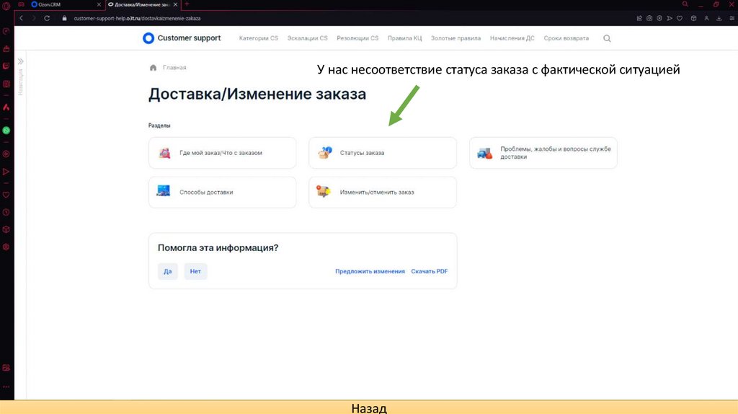Open a new tab with plus button
Image resolution: width=738 pixels, height=414 pixels.
tap(187, 4)
